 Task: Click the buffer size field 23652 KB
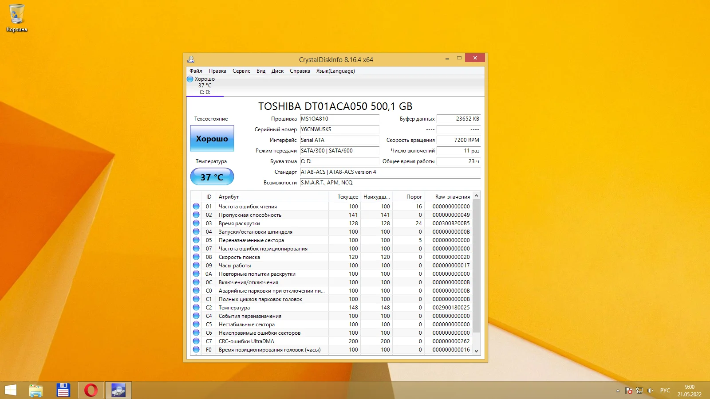pos(458,119)
